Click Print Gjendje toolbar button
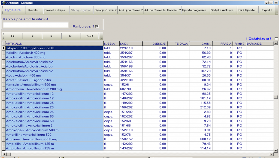This screenshot has height=158, width=279. [247, 10]
